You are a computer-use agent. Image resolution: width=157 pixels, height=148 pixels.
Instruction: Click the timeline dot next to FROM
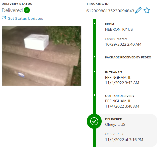pyautogui.click(x=94, y=23)
